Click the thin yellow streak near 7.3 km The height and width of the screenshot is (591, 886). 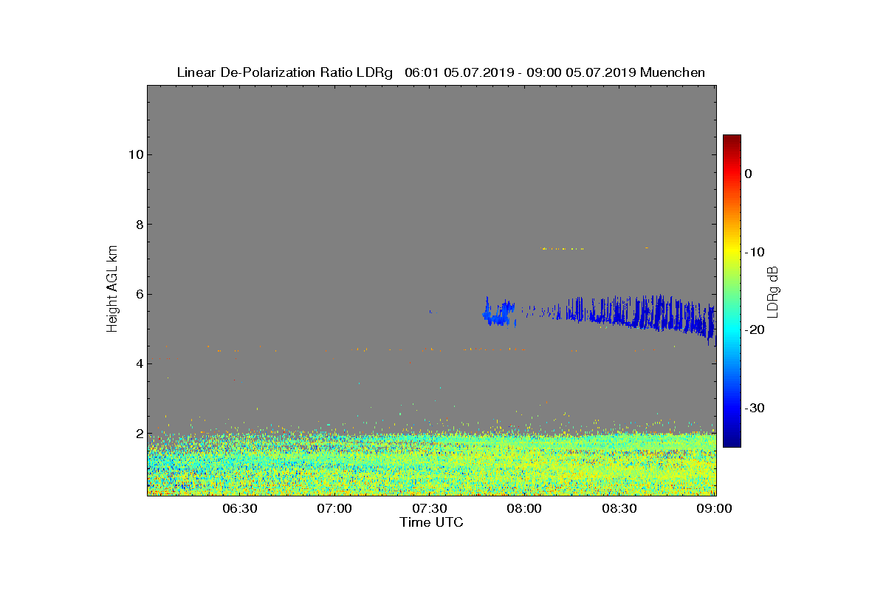click(x=563, y=249)
